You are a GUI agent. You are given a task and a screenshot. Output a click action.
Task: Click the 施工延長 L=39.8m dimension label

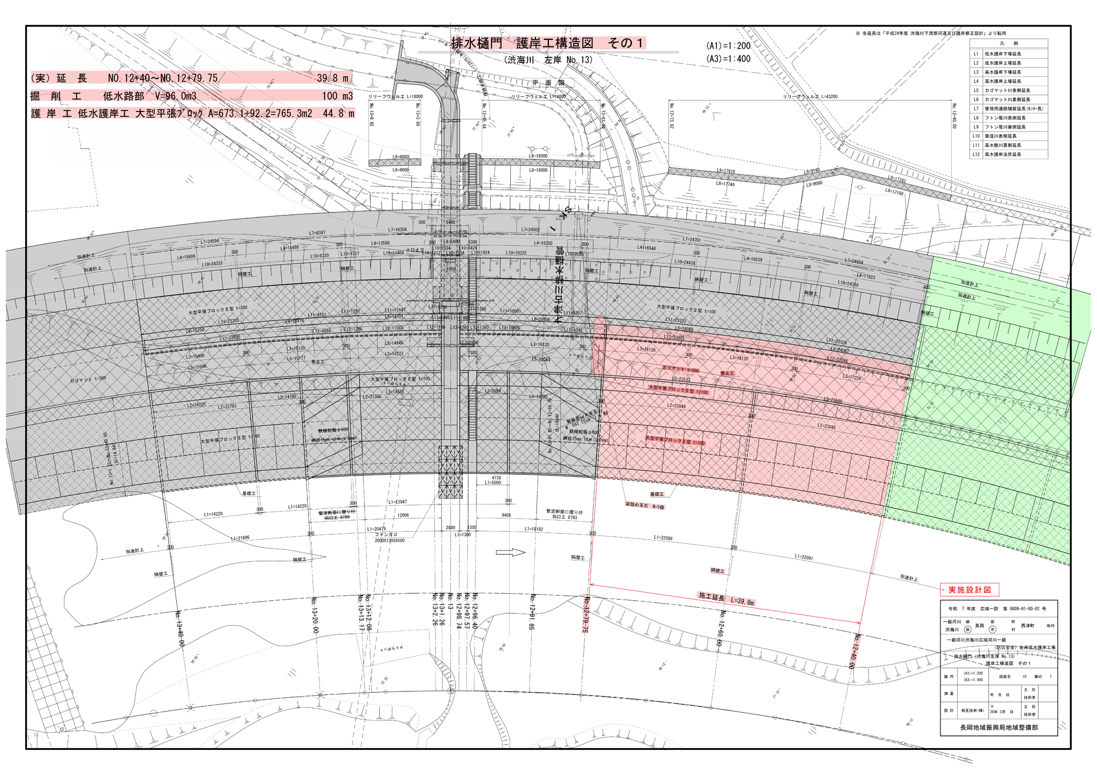pyautogui.click(x=726, y=599)
